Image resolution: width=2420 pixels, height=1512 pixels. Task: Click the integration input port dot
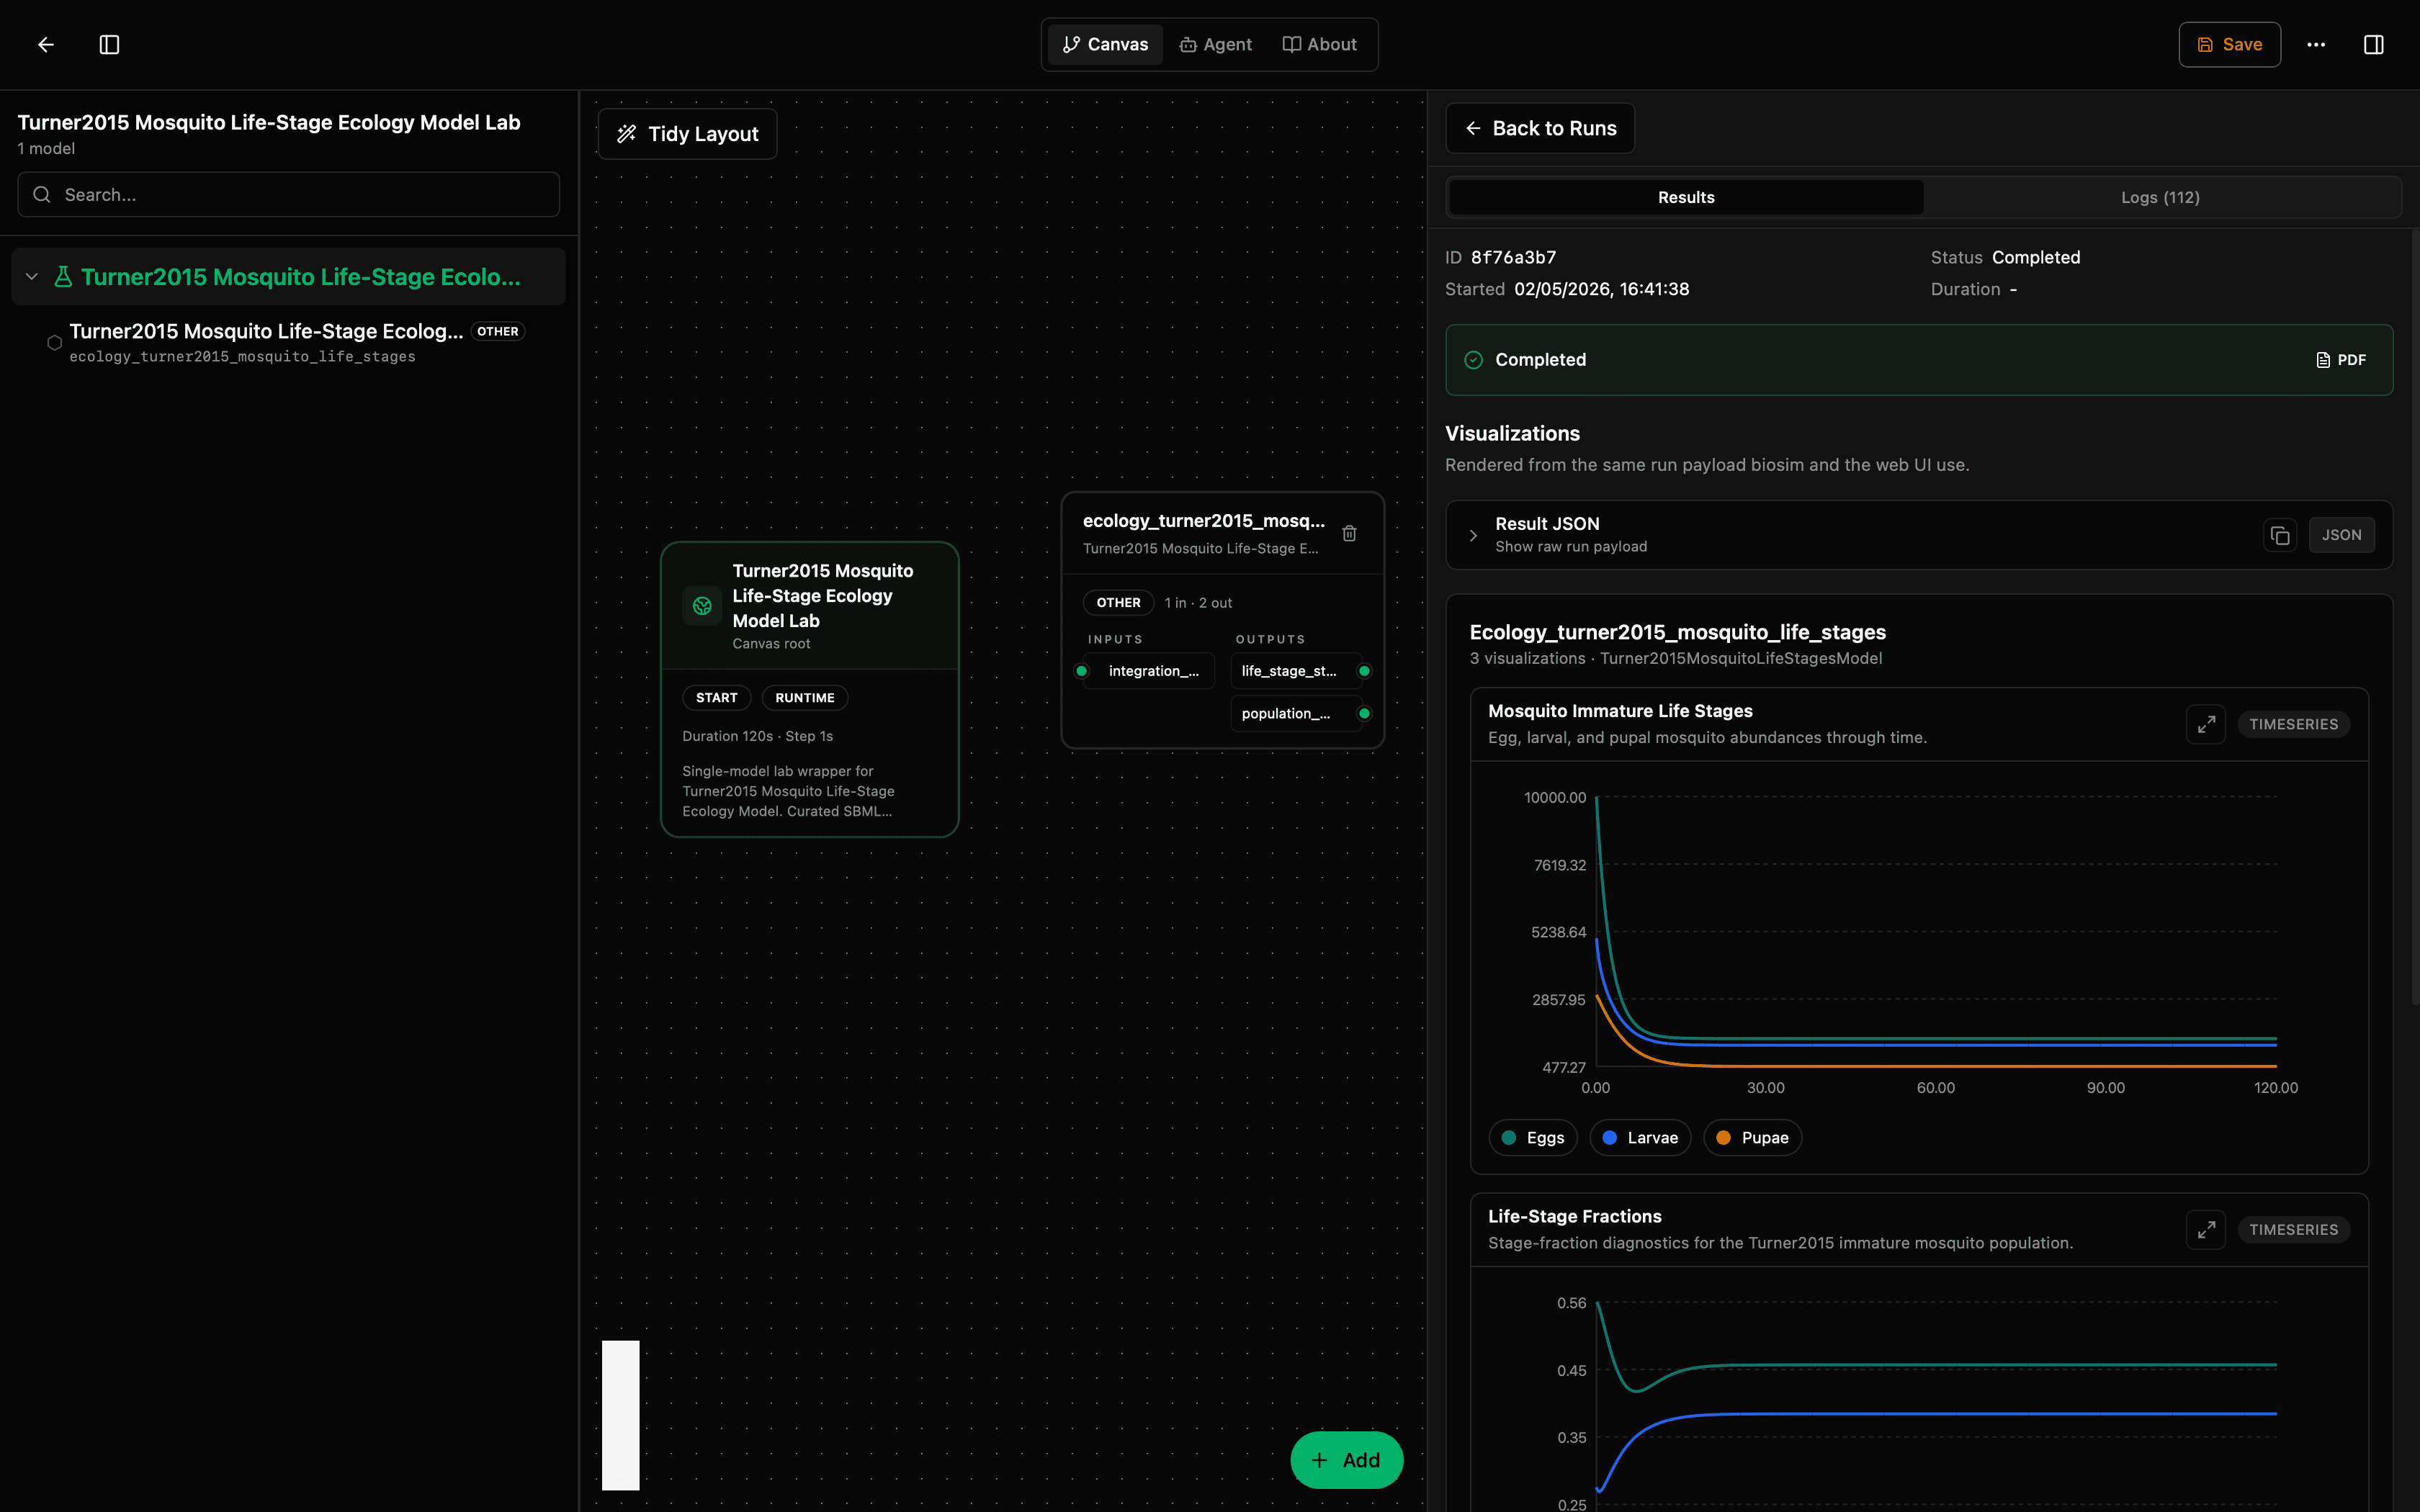pos(1081,671)
